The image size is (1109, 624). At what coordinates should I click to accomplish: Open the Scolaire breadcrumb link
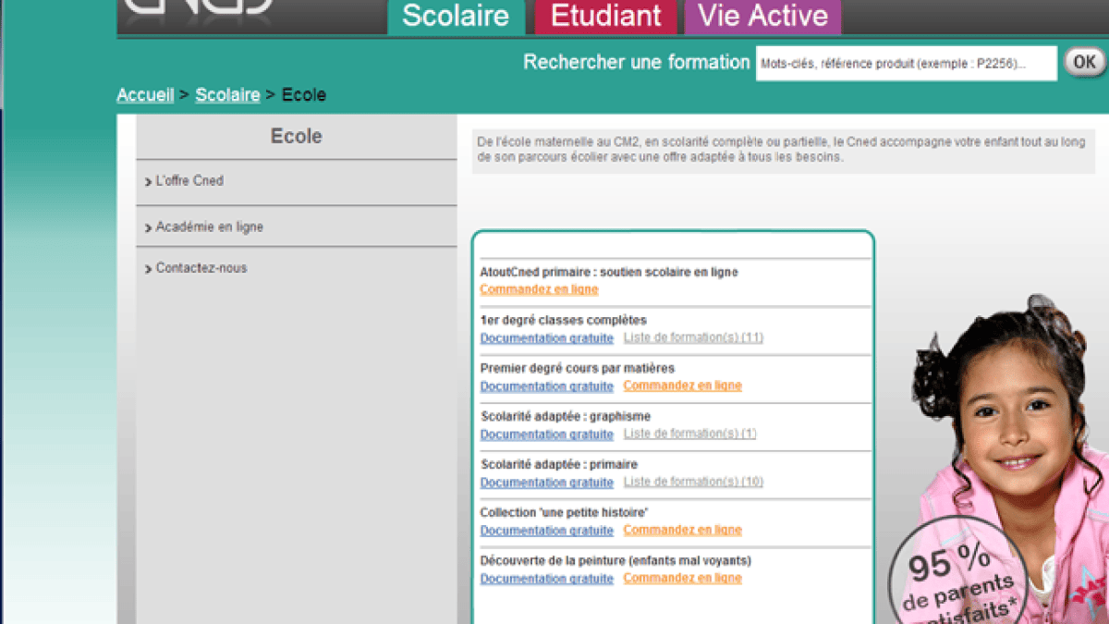click(x=227, y=95)
